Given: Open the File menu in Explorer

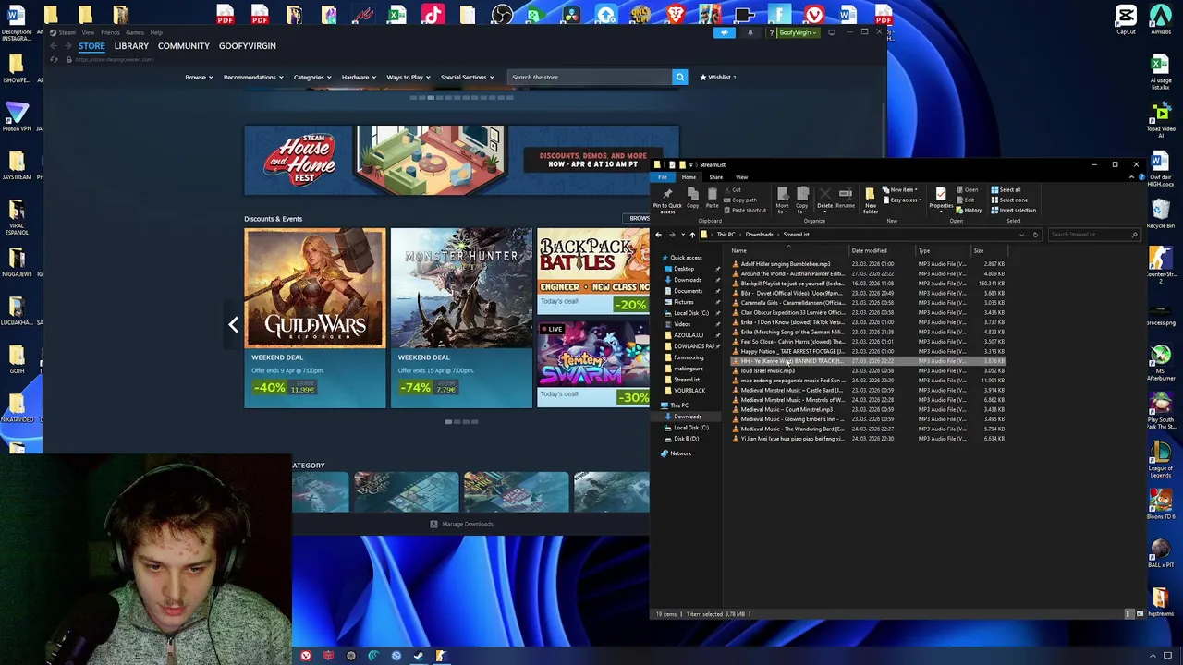Looking at the screenshot, I should coord(663,177).
